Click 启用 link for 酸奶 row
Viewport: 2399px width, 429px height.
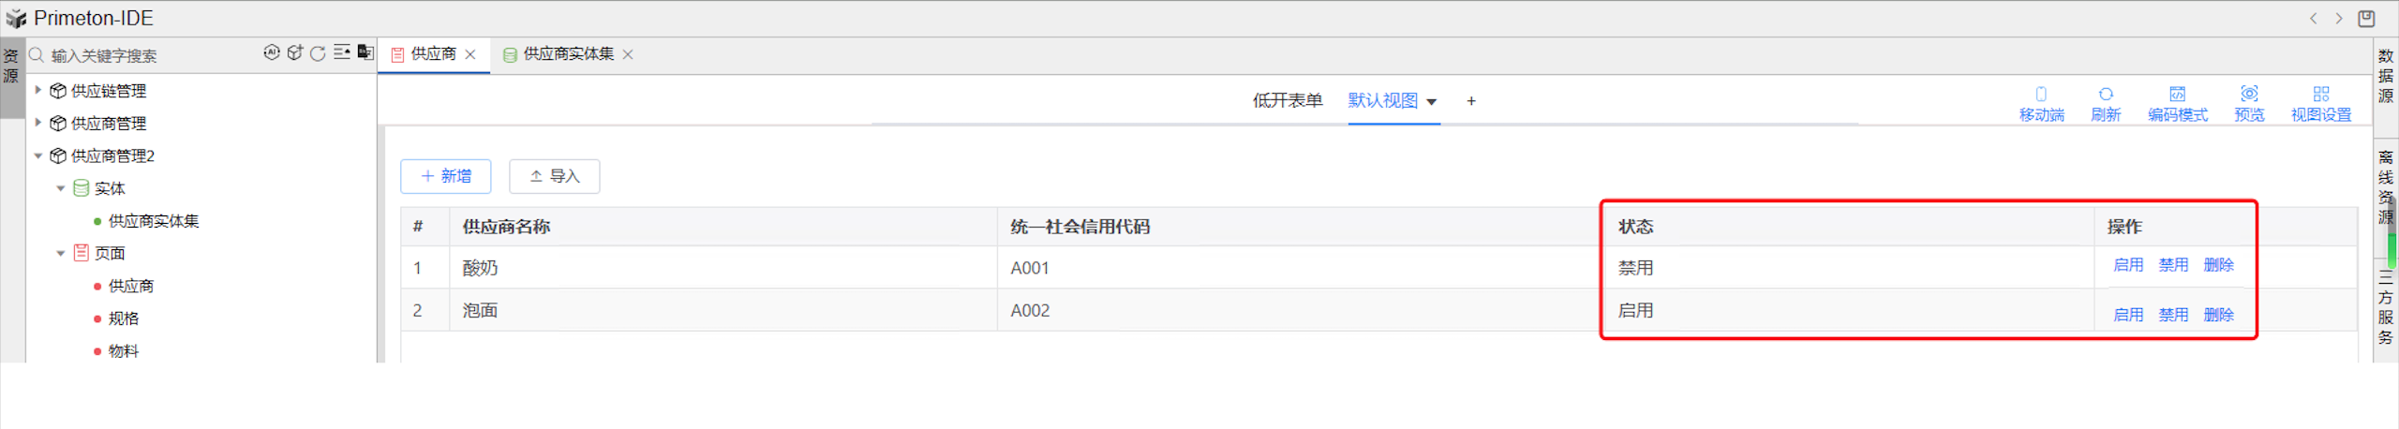(x=2127, y=265)
